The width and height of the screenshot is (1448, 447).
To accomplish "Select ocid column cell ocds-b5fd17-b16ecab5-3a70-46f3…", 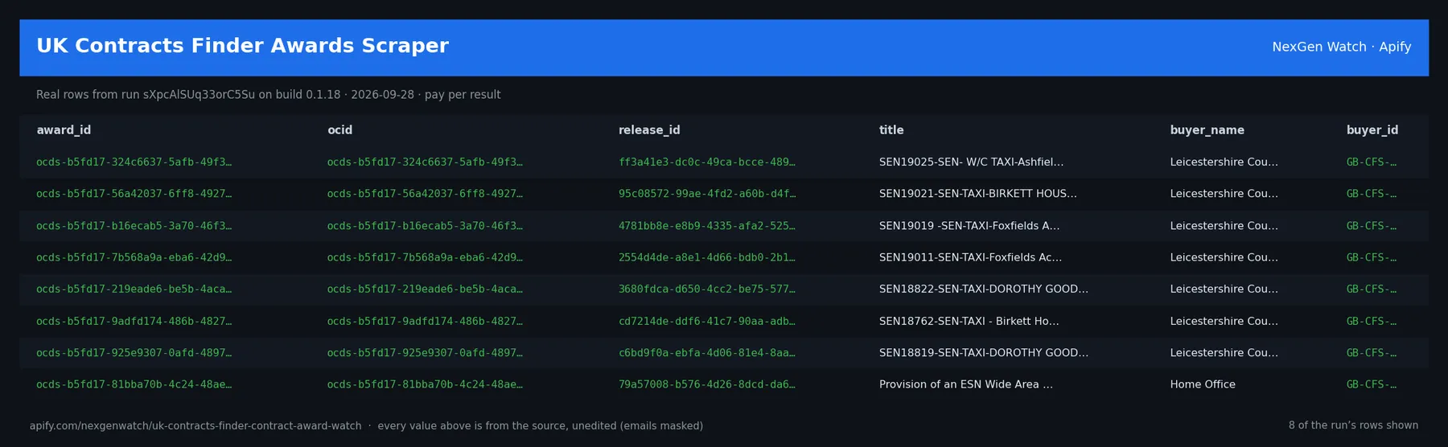I will click(425, 226).
